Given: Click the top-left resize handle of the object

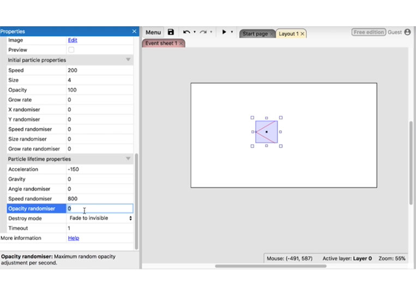Looking at the screenshot, I should tap(252, 118).
